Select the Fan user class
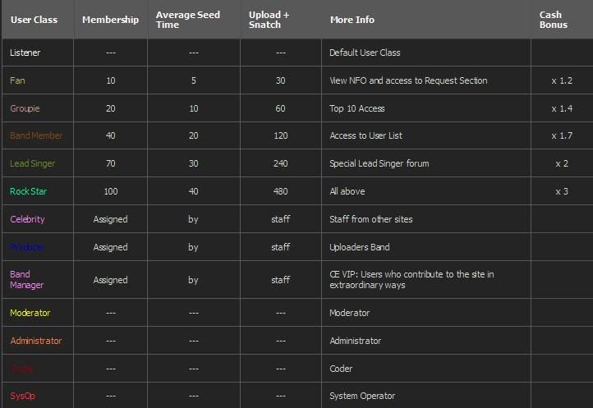This screenshot has width=593, height=408. click(x=17, y=80)
